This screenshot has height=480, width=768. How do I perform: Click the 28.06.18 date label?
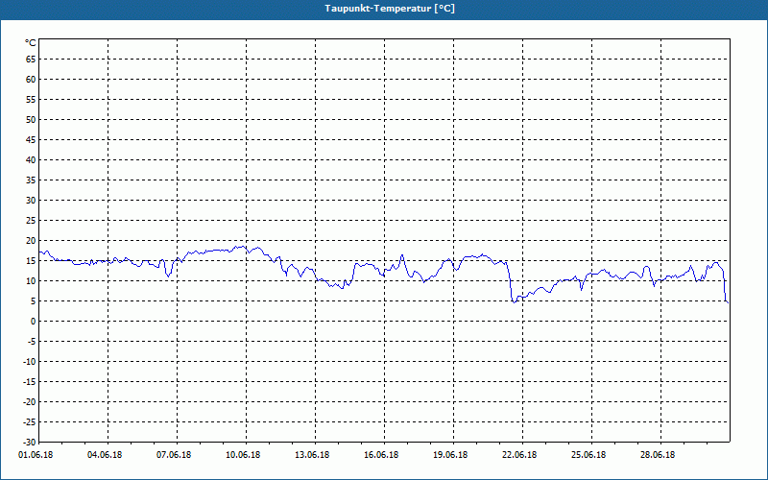click(x=658, y=454)
